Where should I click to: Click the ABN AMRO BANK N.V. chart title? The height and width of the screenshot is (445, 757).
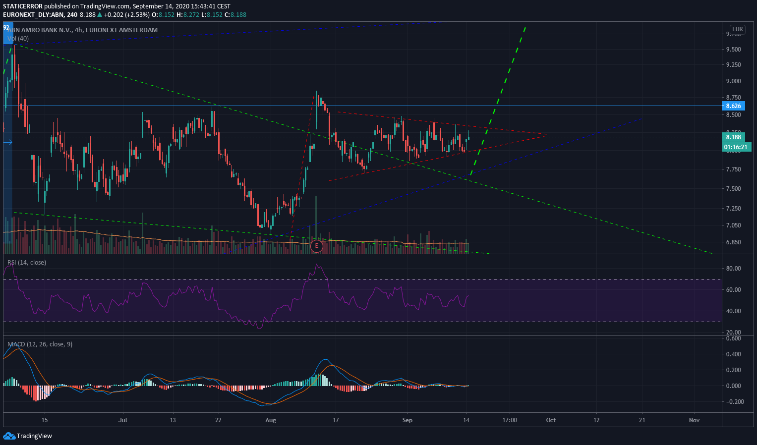(x=82, y=30)
